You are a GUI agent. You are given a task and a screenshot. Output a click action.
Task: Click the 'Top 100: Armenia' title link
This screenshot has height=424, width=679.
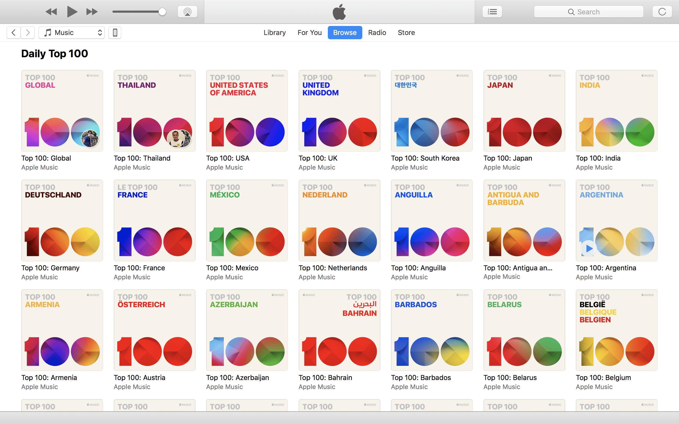(x=49, y=377)
